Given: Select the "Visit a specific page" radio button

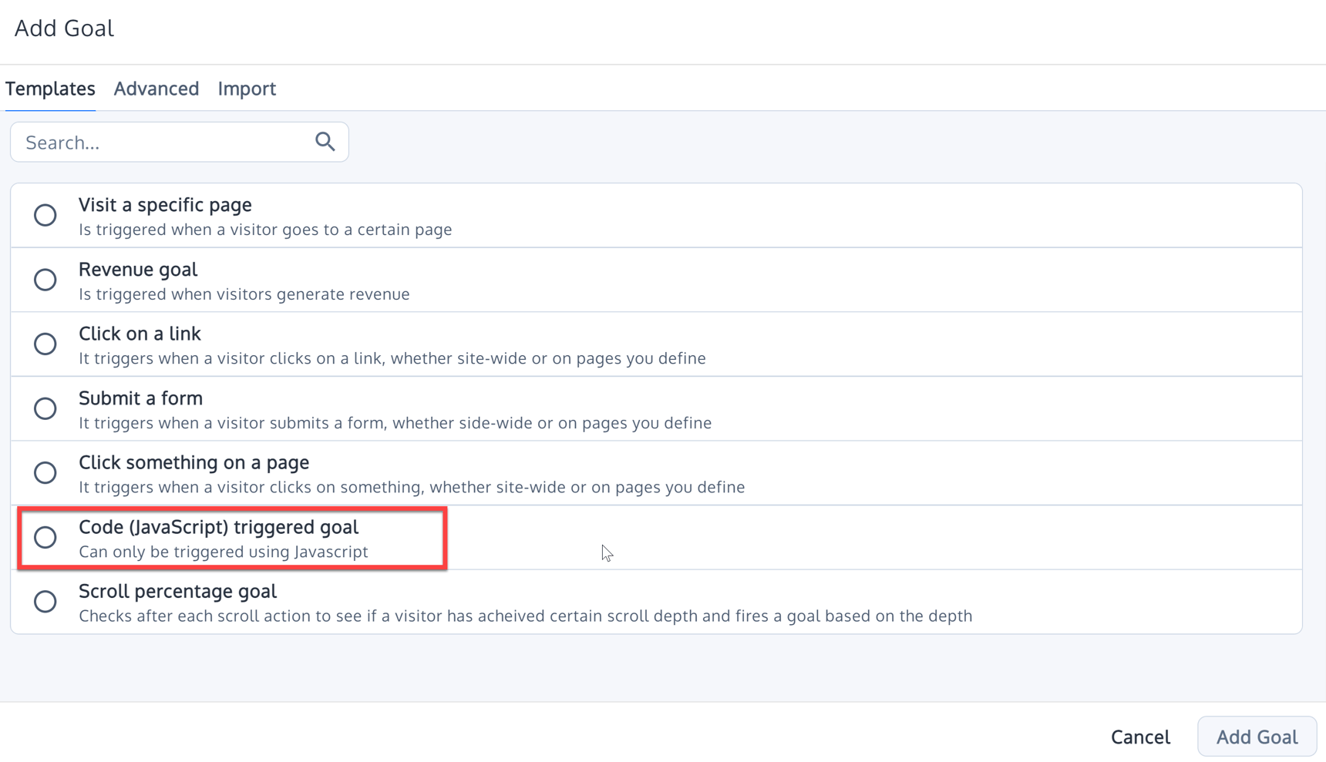Looking at the screenshot, I should coord(45,215).
